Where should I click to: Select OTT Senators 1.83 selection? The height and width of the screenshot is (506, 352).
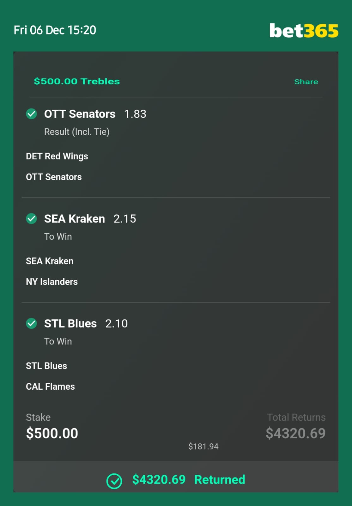(x=95, y=114)
